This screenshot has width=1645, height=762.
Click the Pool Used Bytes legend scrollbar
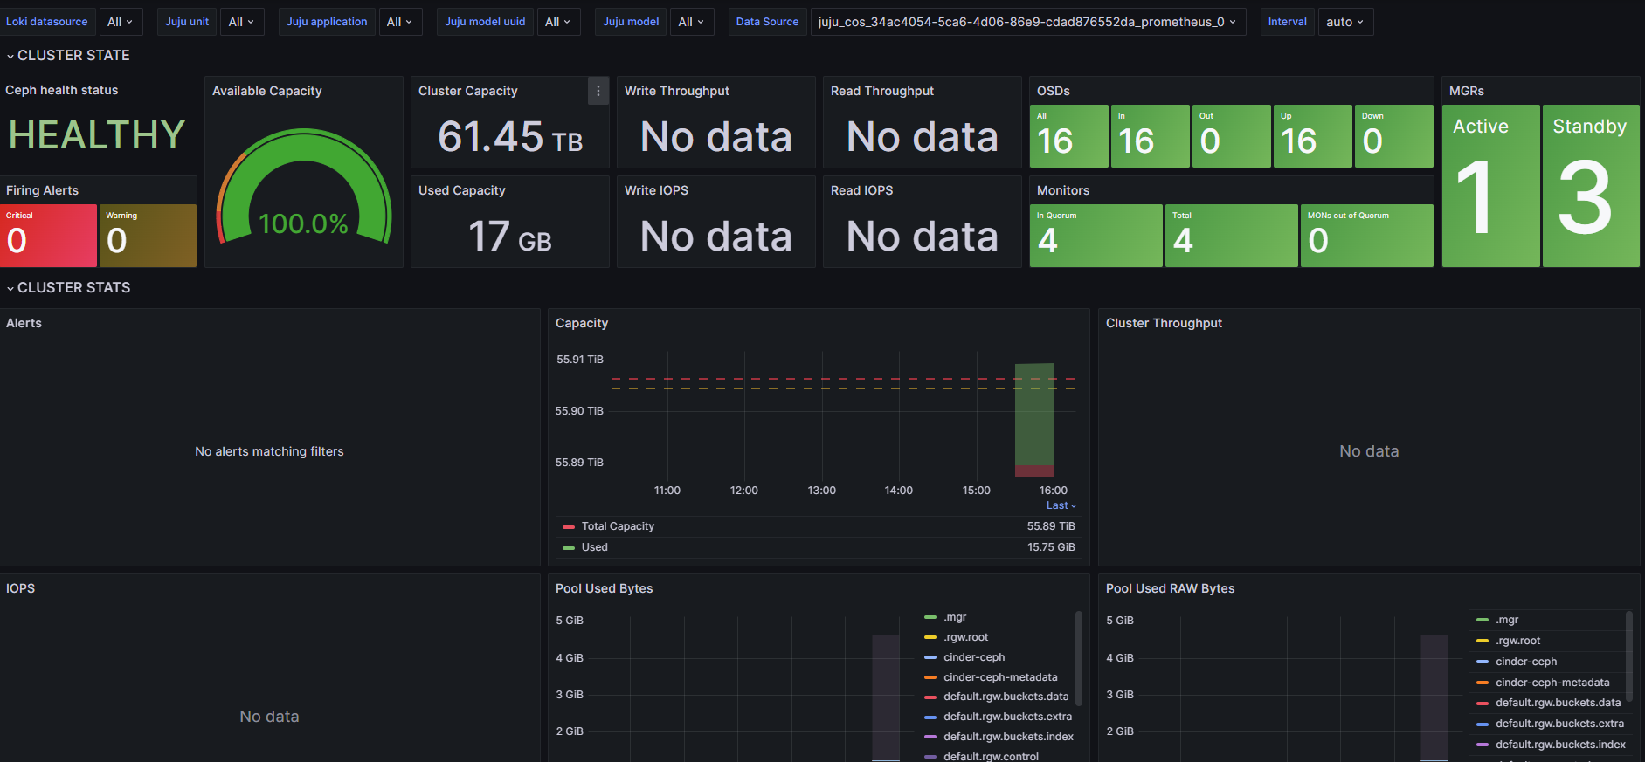click(x=1078, y=659)
